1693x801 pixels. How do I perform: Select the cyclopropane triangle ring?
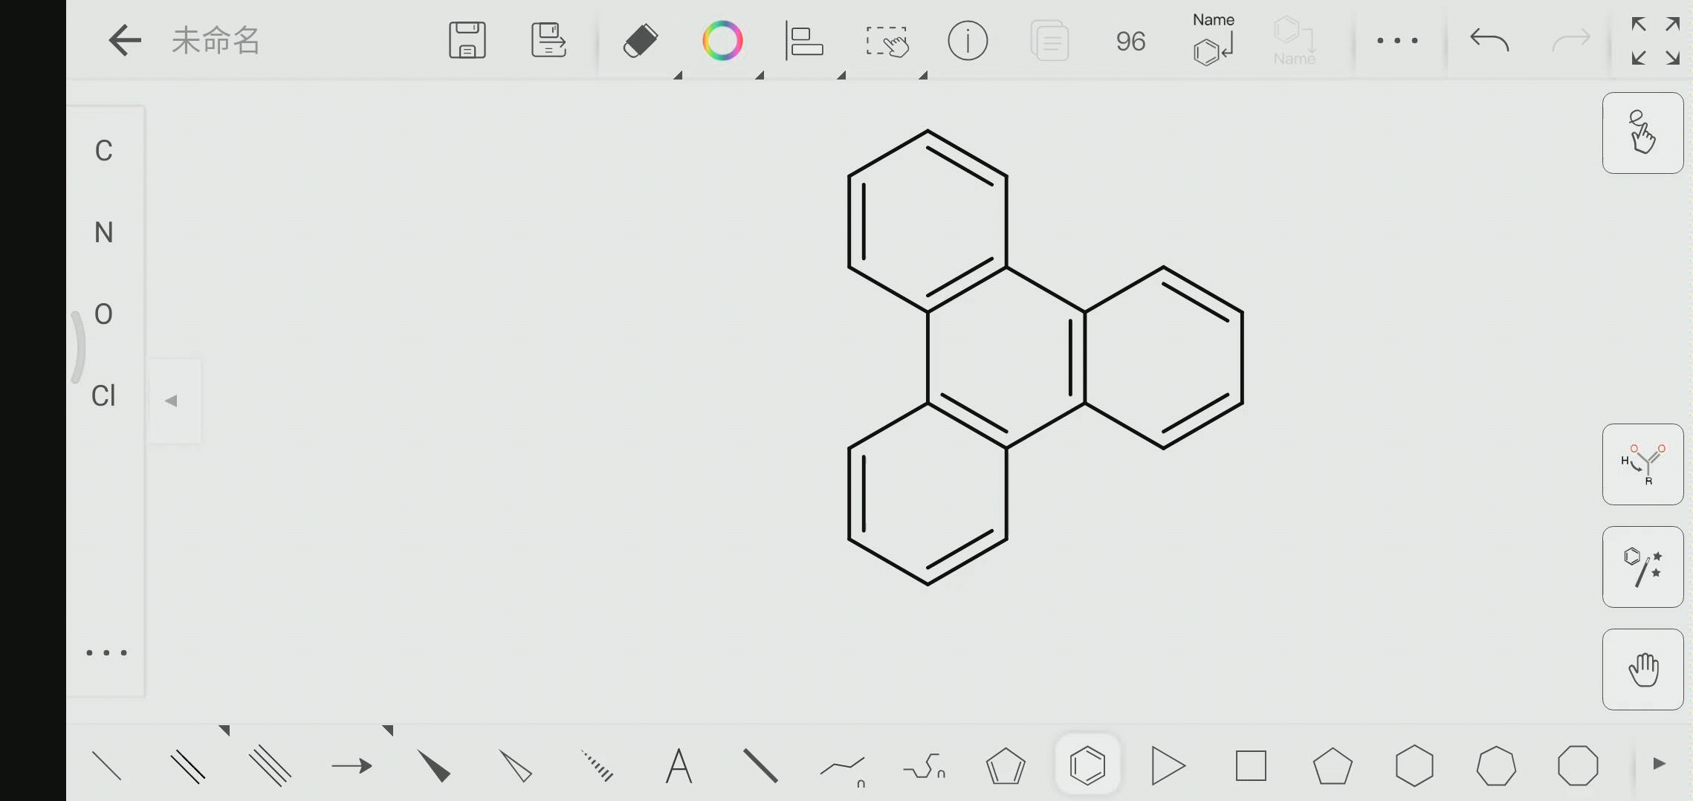tap(1168, 766)
